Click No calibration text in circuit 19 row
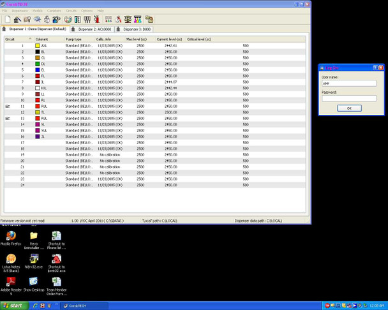The height and width of the screenshot is (310, 388). point(110,155)
